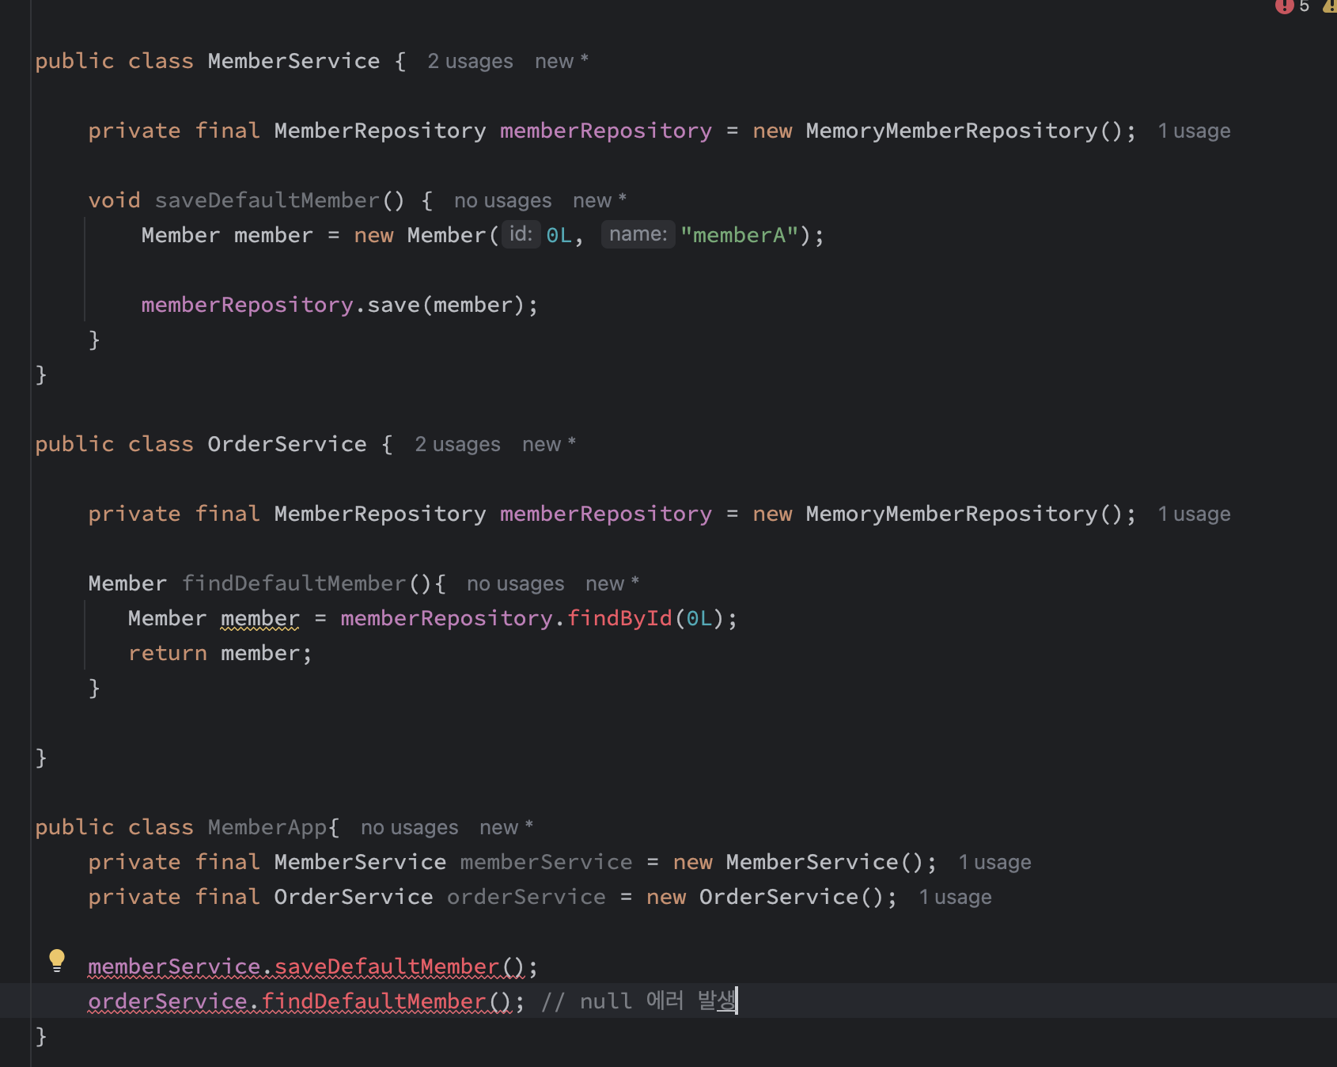This screenshot has width=1337, height=1067.
Task: Click 'new *' author hint beside OrderService class
Action: tap(549, 444)
